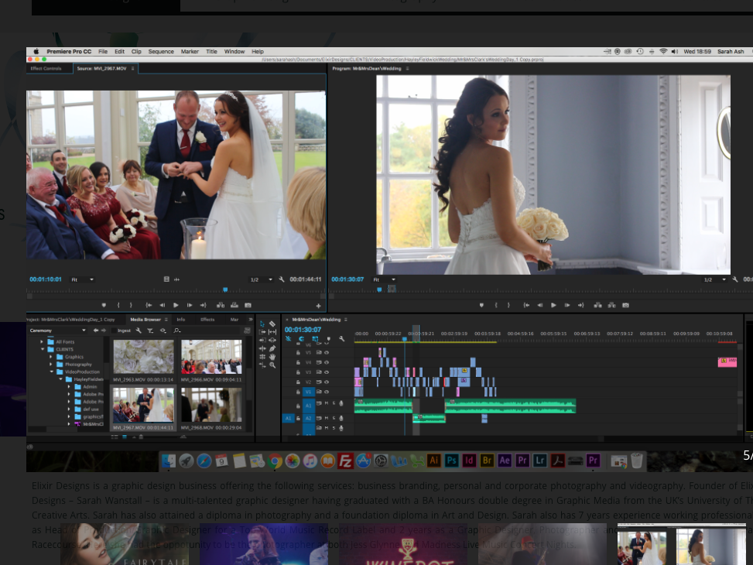Switch to Effect Controls tab
The image size is (753, 565).
(46, 68)
